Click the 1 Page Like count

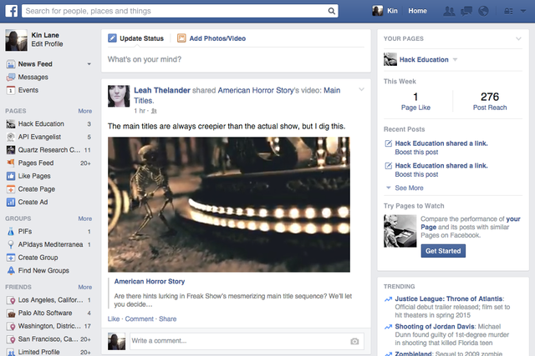coord(415,97)
